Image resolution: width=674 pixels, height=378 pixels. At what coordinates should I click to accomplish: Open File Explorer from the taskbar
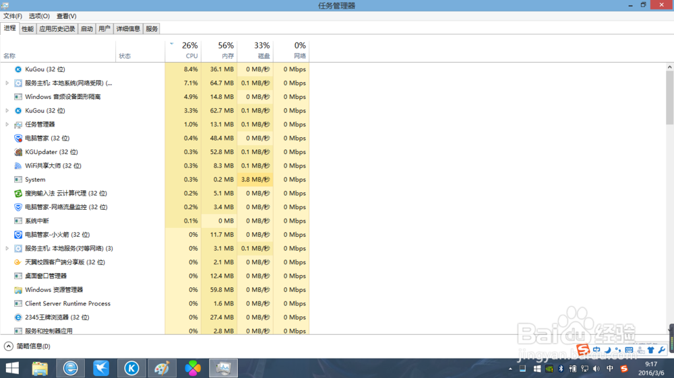click(x=40, y=368)
